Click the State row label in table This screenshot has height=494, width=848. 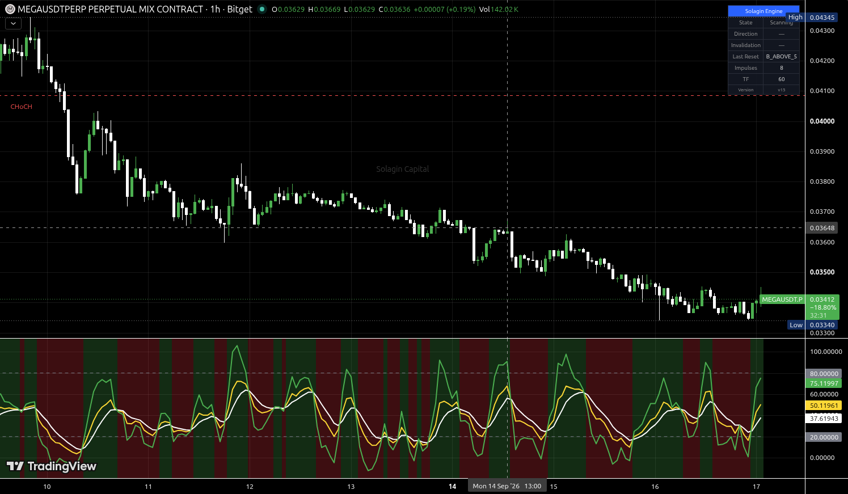(746, 23)
